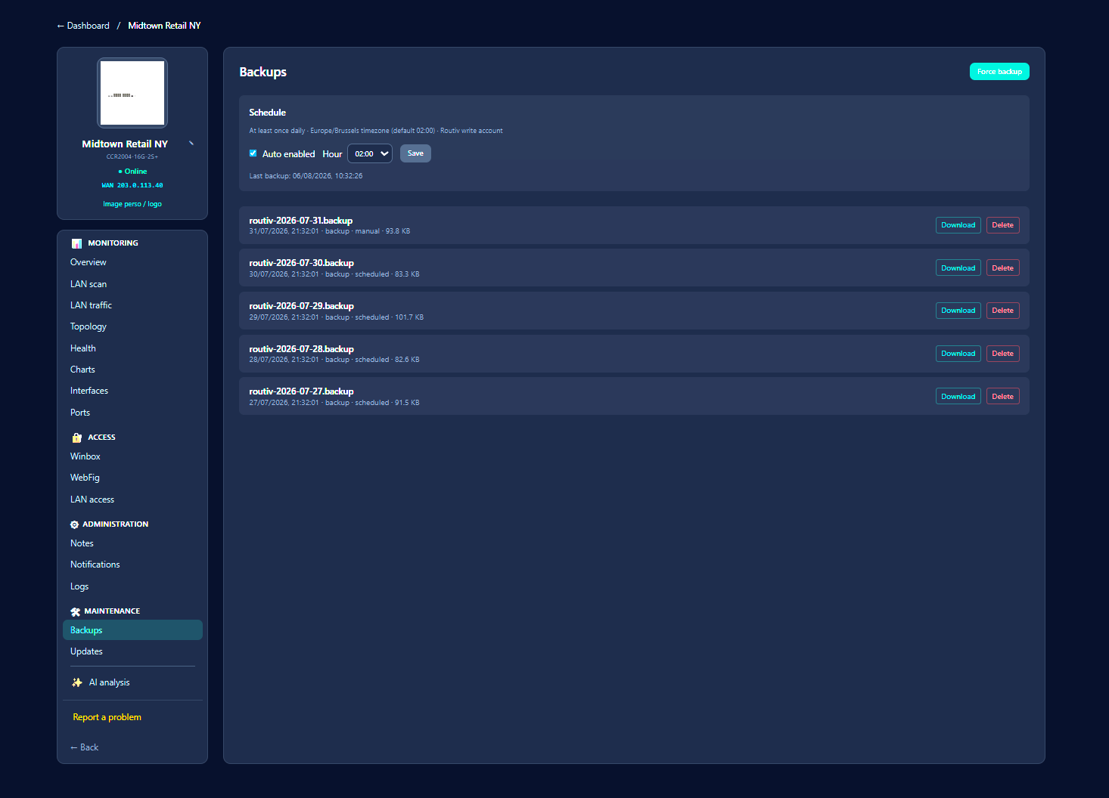Open LAN traffic in sidebar
Viewport: 1109px width, 798px height.
tap(132, 305)
